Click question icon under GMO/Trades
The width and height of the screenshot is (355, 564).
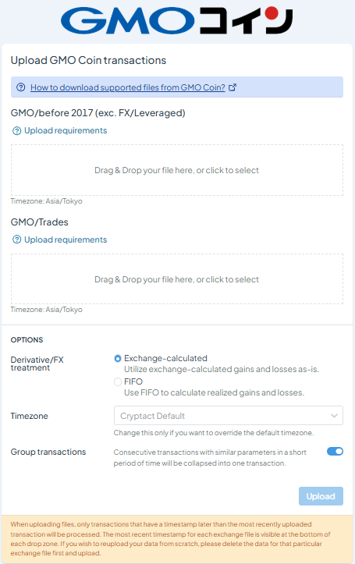[x=16, y=239]
